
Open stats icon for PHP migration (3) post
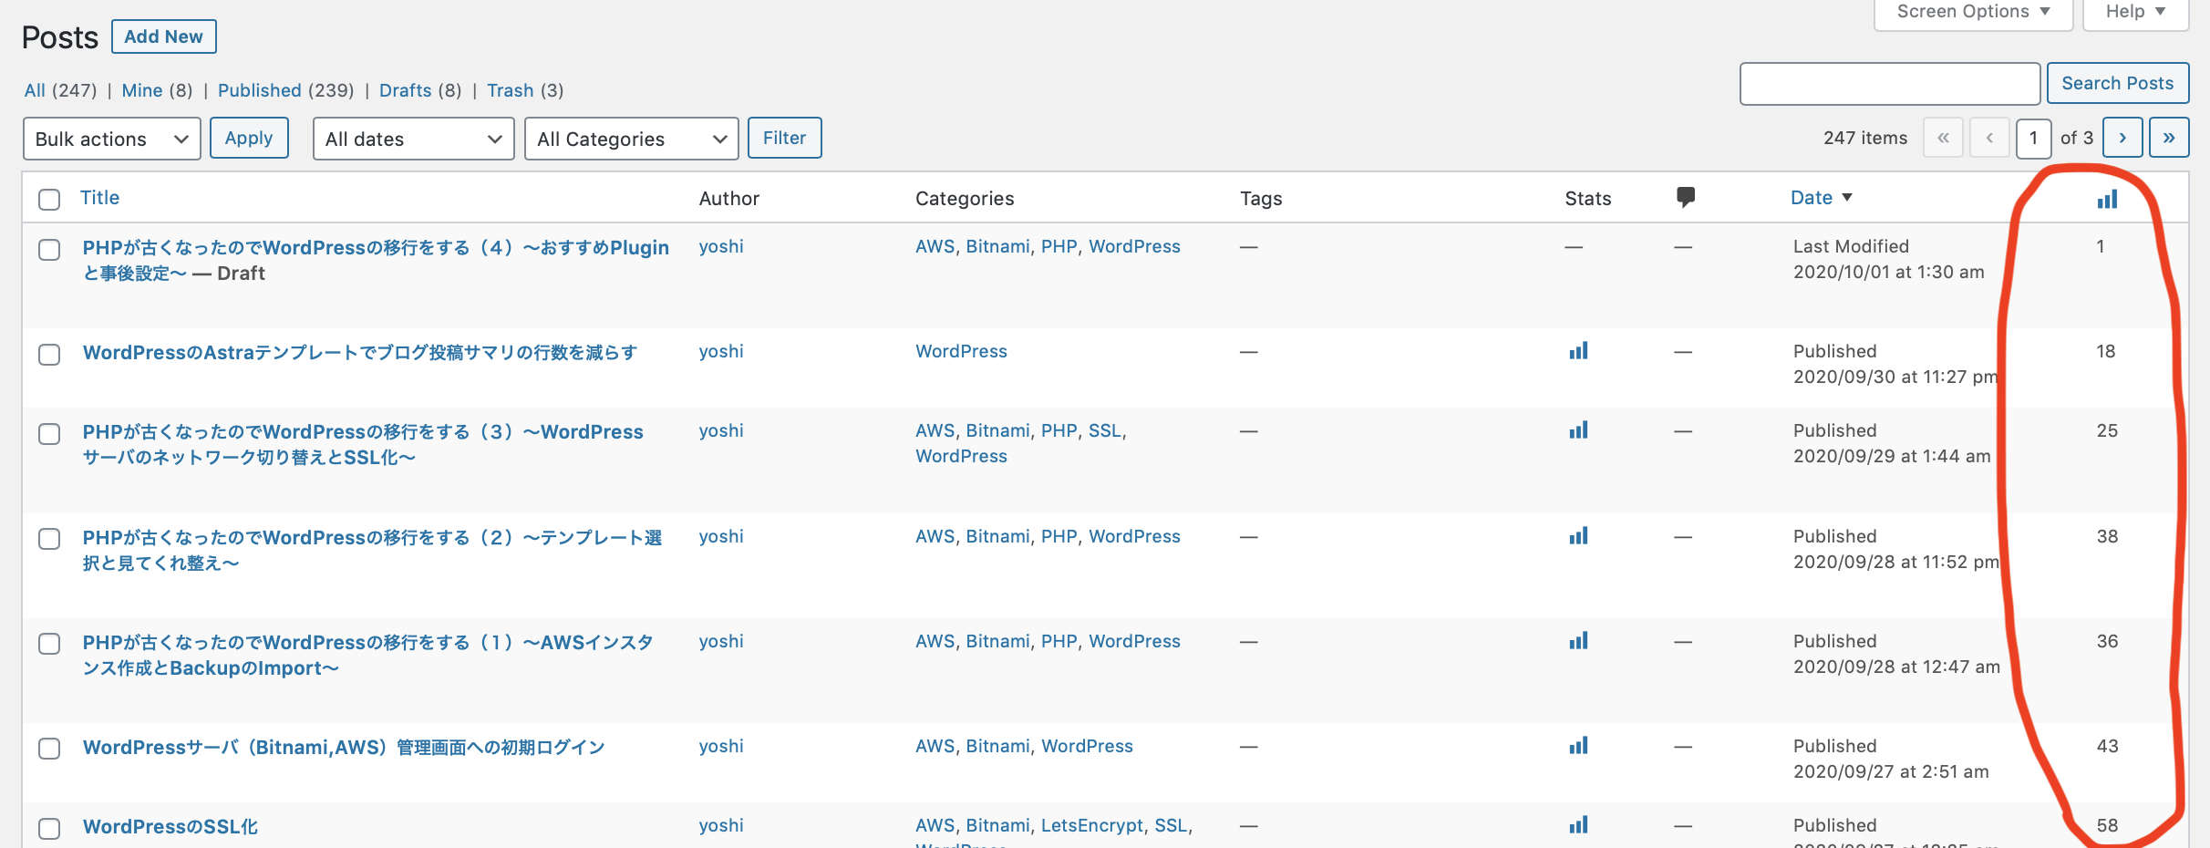pyautogui.click(x=1578, y=430)
